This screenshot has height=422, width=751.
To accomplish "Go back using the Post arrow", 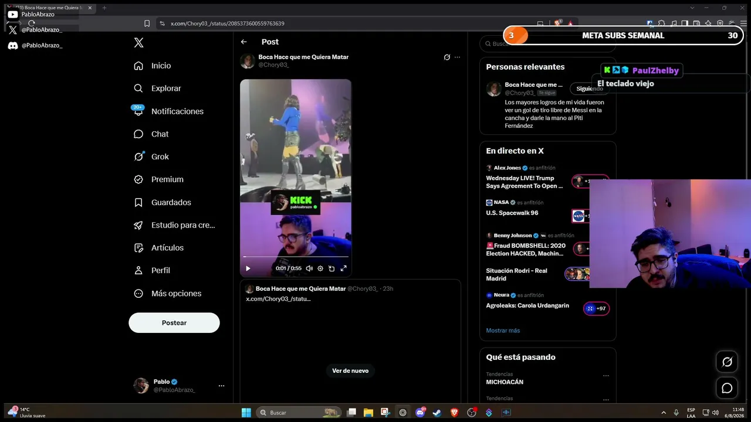I will [x=243, y=42].
